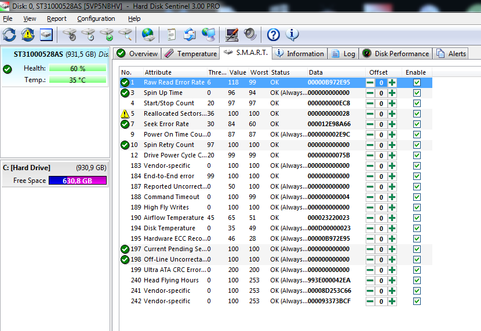Click the disk with magnifier icon
This screenshot has width=481, height=331.
tap(125, 35)
